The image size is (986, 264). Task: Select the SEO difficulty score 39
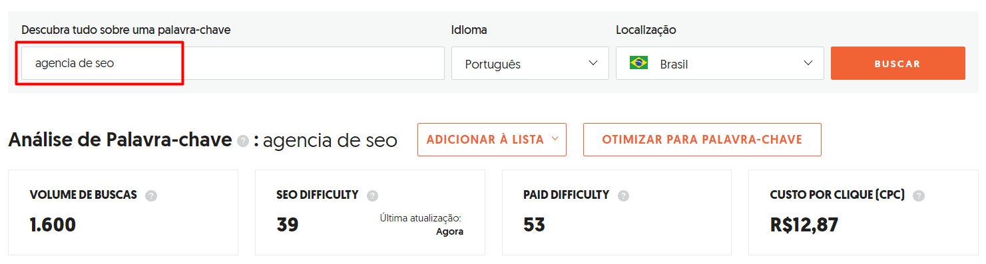288,225
